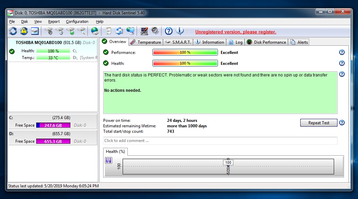Click the 100 data point on health graph
This screenshot has height=199, width=358.
tap(228, 162)
